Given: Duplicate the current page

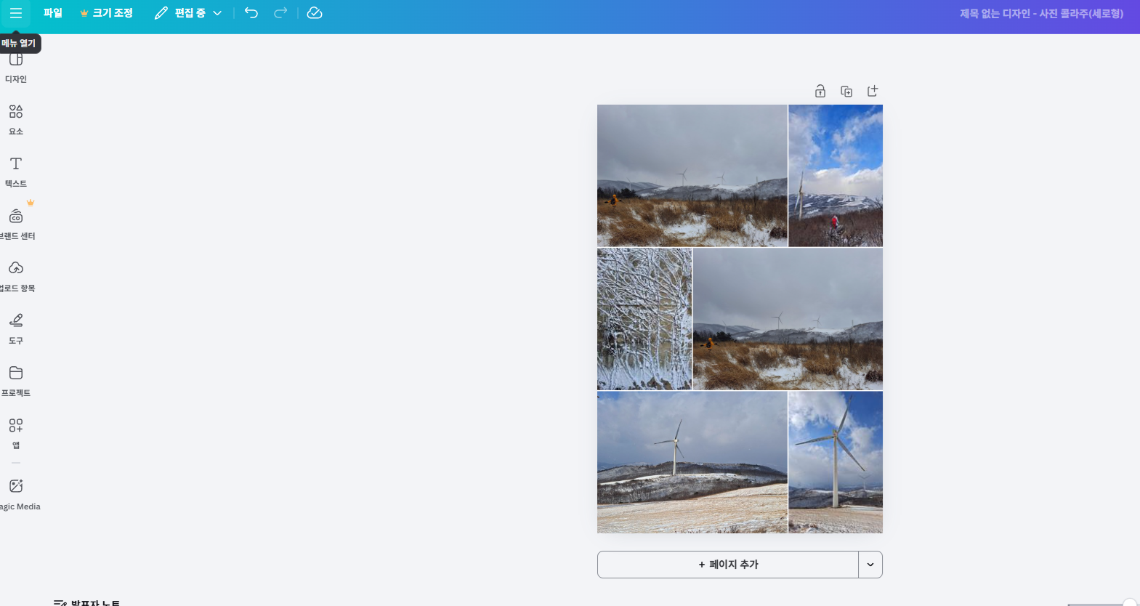Looking at the screenshot, I should 846,91.
